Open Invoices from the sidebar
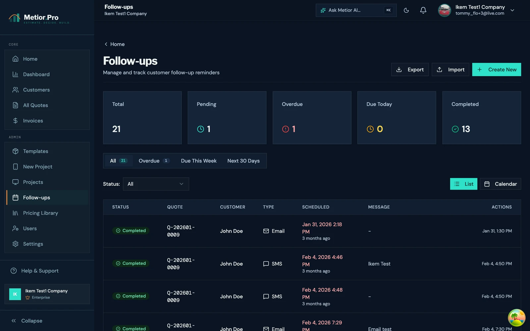Image resolution: width=530 pixels, height=331 pixels. coord(47,121)
